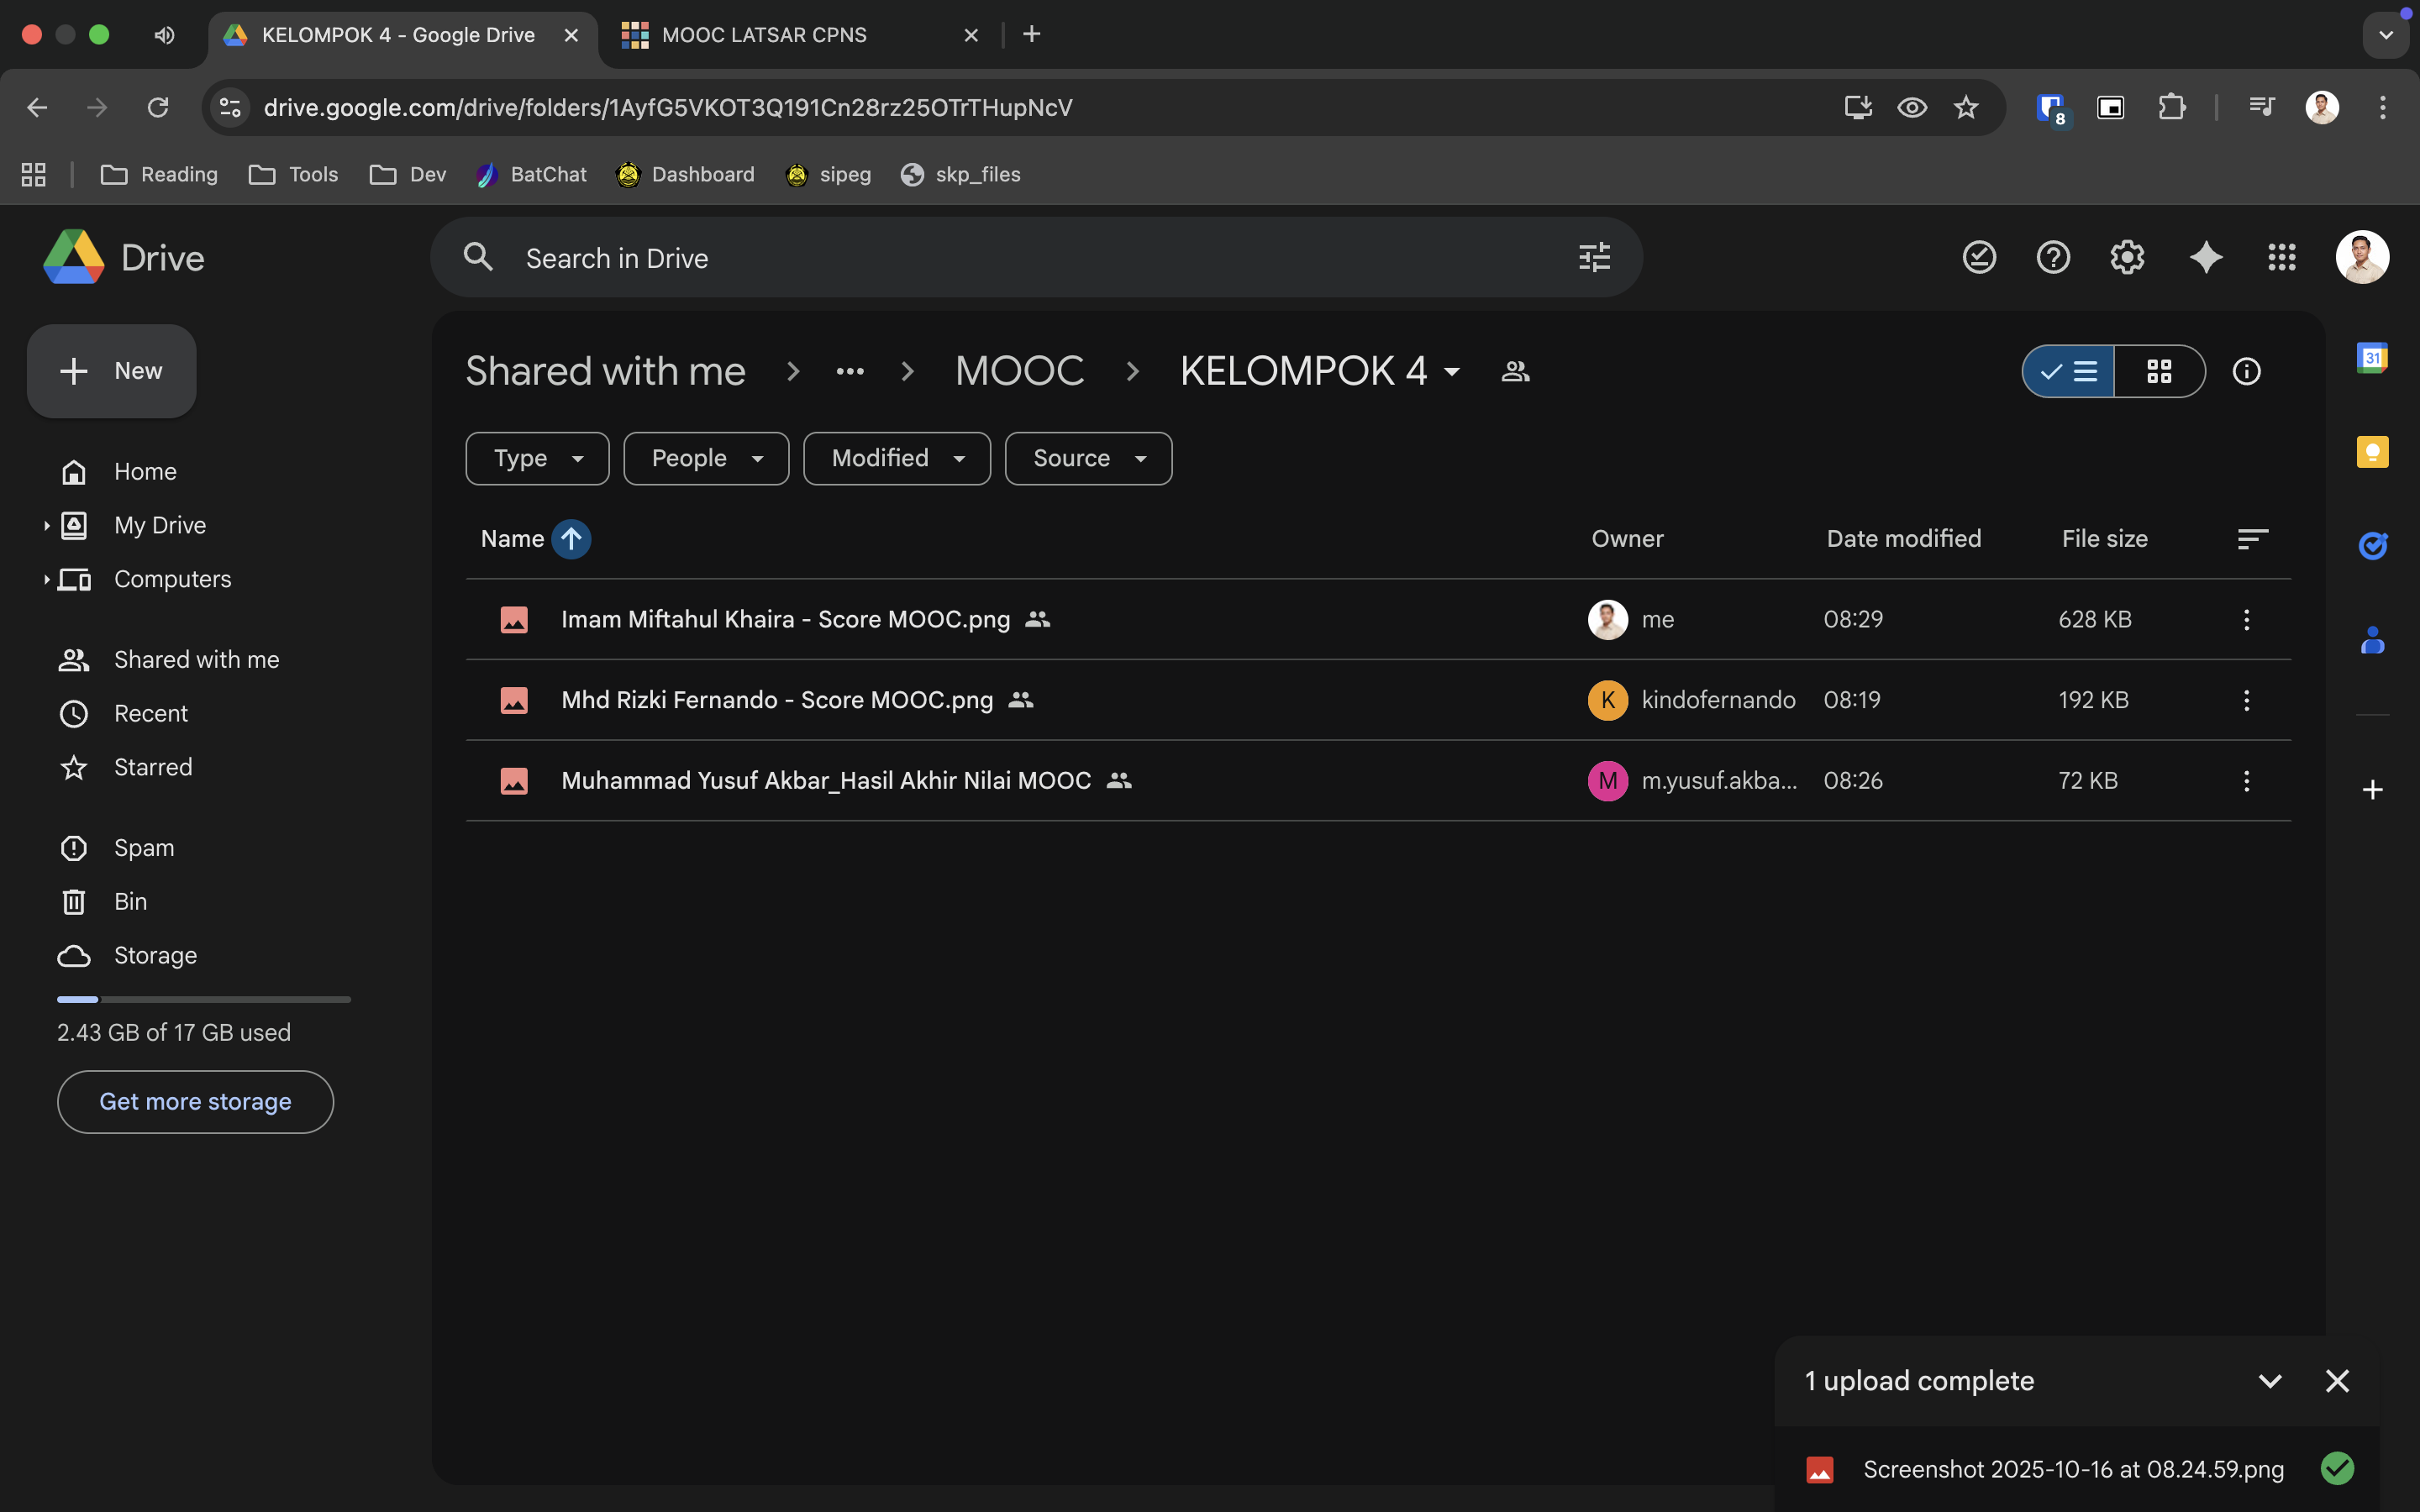This screenshot has height=1512, width=2420.
Task: Expand KELOMPOK 4 folder dropdown menu
Action: click(1452, 372)
